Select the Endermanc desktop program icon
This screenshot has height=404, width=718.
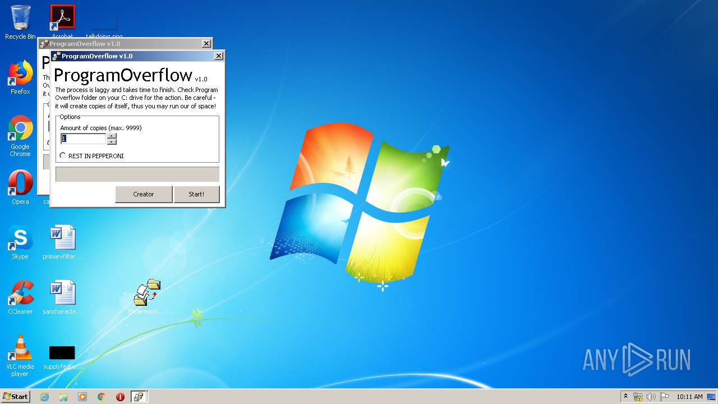pos(146,297)
